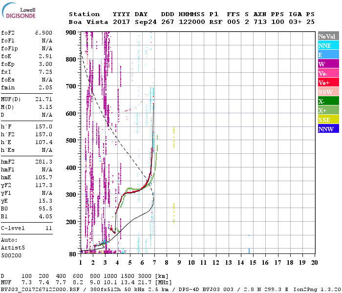Click the BVJ03_2017267122000.RSF file name
This screenshot has width=342, height=293.
click(x=40, y=290)
